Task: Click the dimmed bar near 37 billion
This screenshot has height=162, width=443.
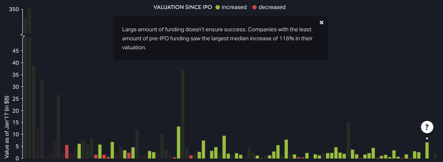Action: coord(183,114)
